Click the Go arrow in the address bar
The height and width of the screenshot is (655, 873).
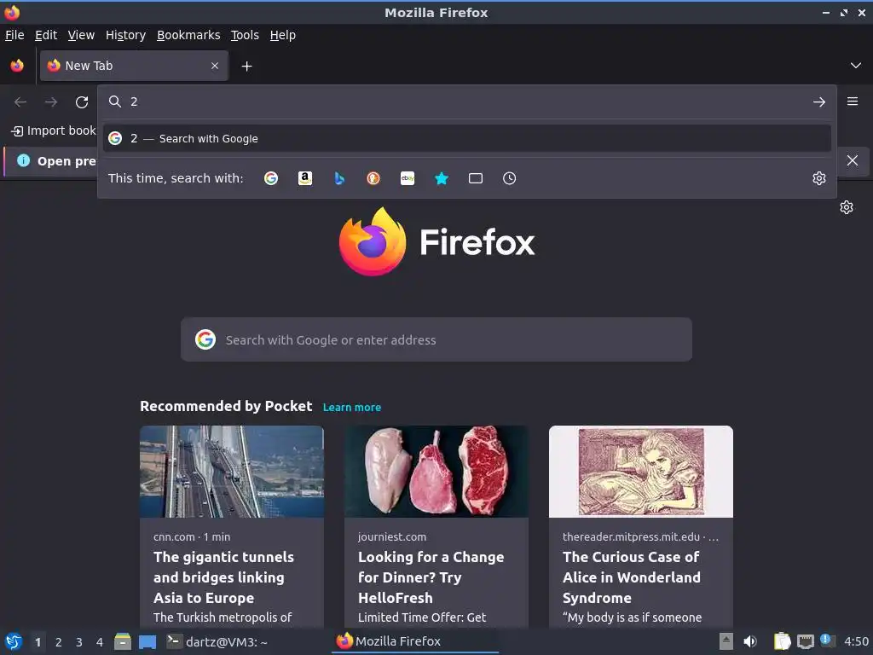click(x=819, y=102)
